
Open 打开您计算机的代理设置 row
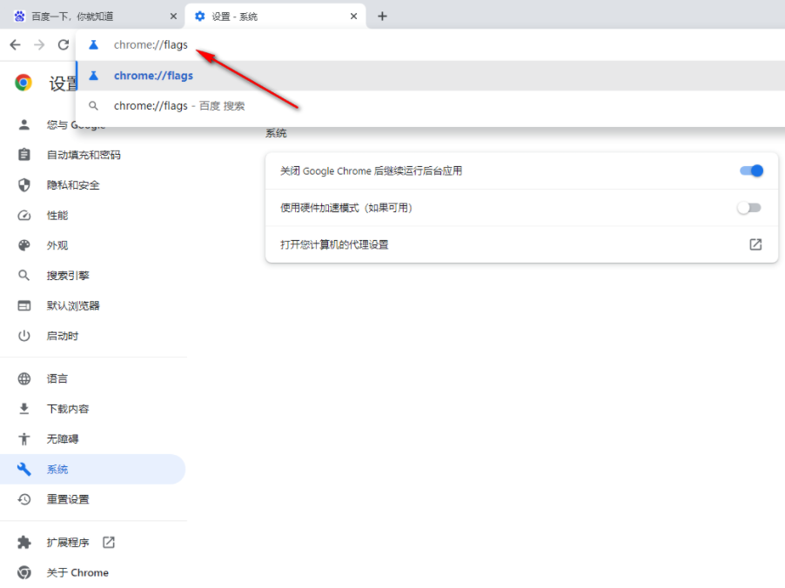click(x=521, y=244)
